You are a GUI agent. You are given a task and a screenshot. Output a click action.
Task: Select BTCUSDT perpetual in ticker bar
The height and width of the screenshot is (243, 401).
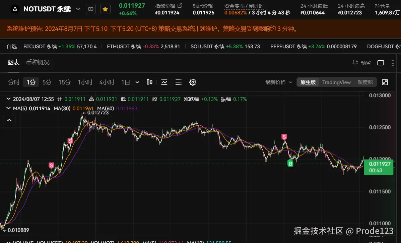[60, 47]
